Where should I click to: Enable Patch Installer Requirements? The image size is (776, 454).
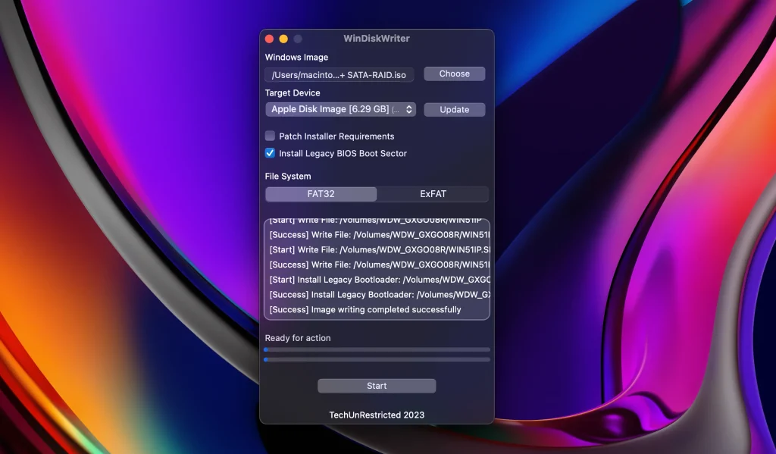[270, 136]
